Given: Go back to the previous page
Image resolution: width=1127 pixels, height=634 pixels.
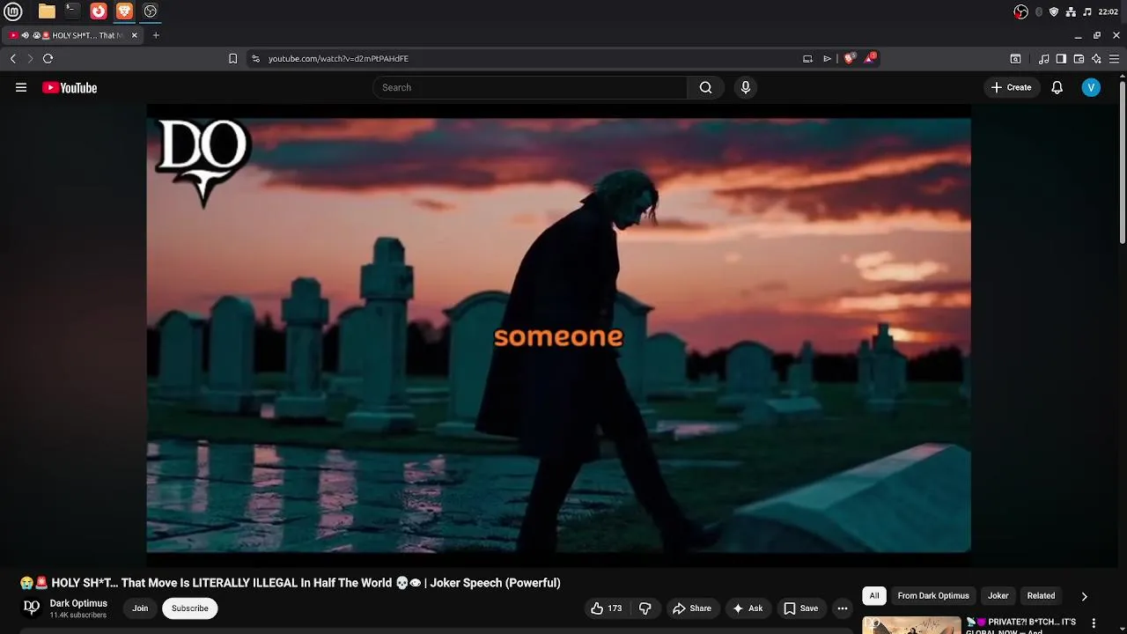Looking at the screenshot, I should [12, 58].
